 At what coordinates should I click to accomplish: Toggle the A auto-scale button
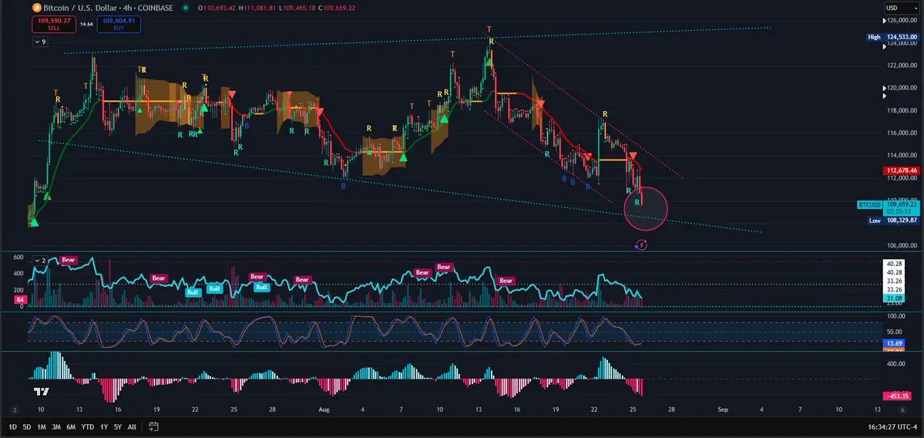902,409
